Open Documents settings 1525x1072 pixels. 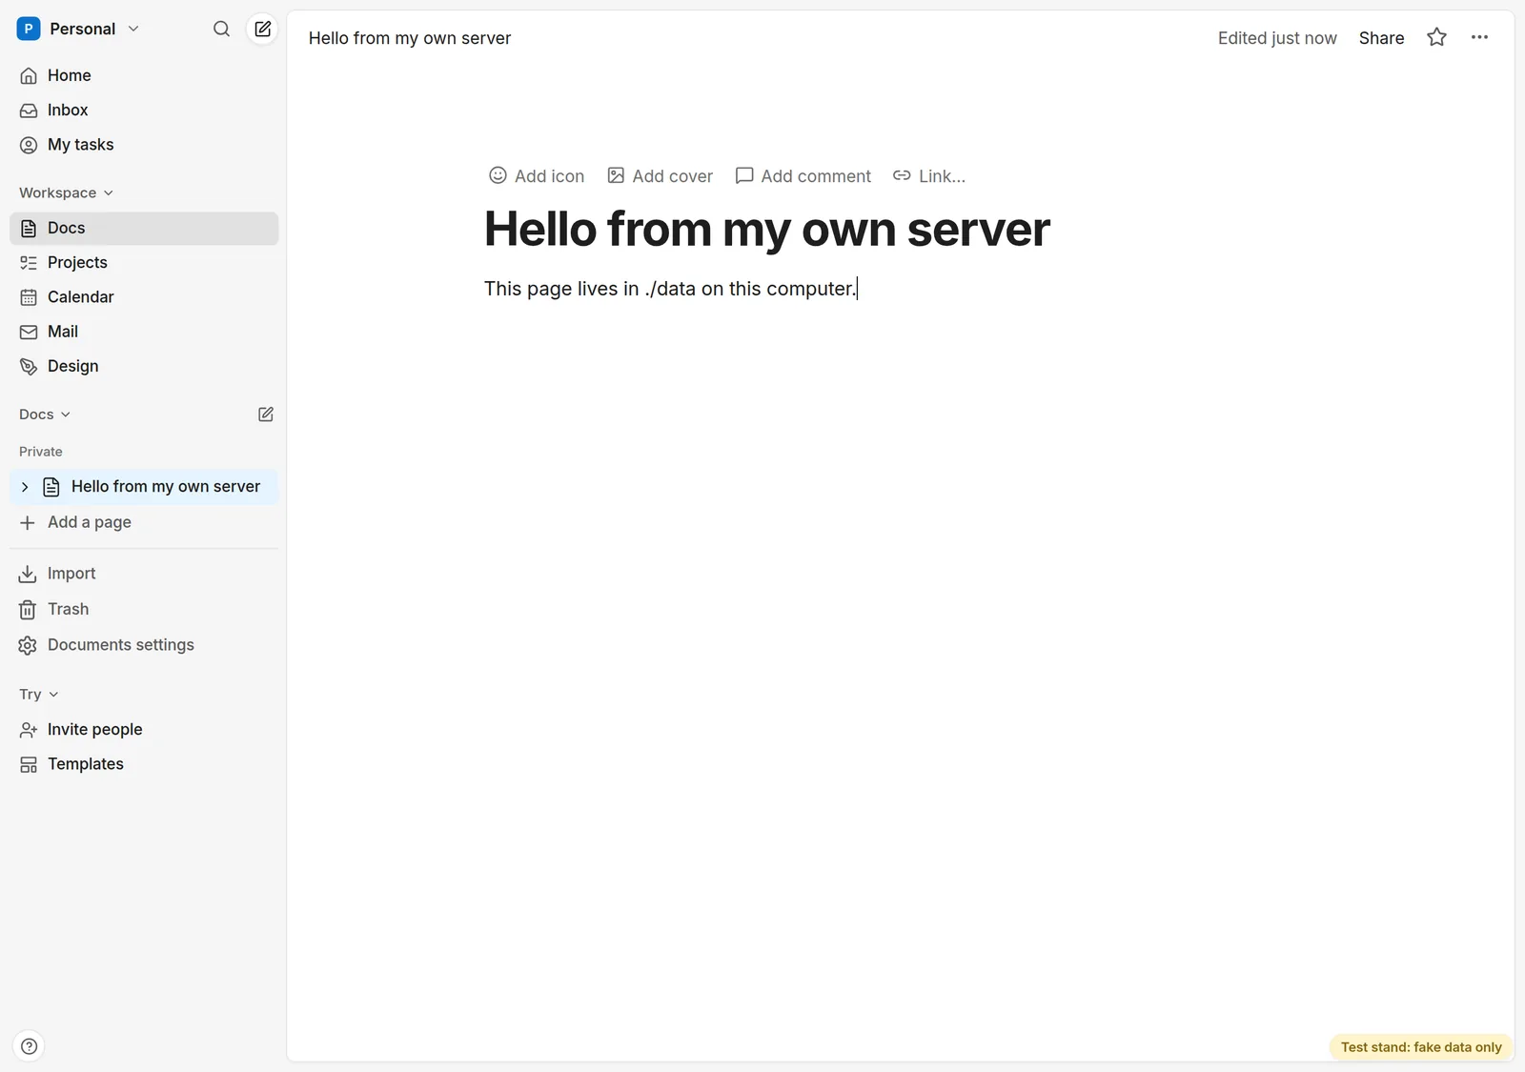pos(144,645)
